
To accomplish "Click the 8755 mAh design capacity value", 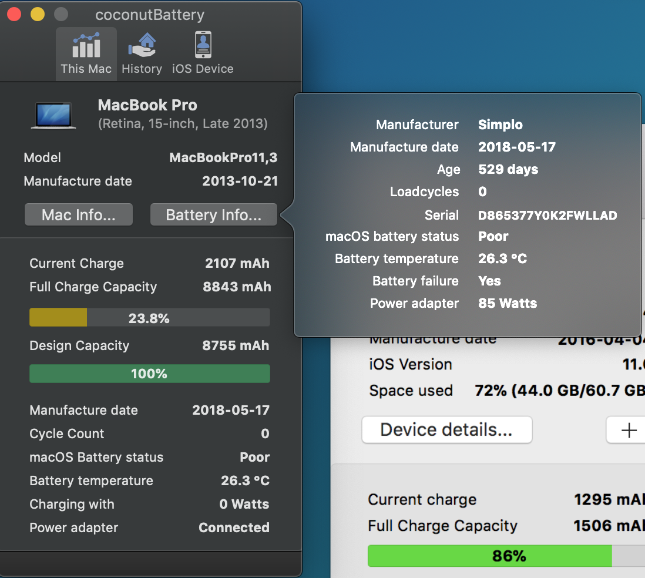I will coord(236,345).
